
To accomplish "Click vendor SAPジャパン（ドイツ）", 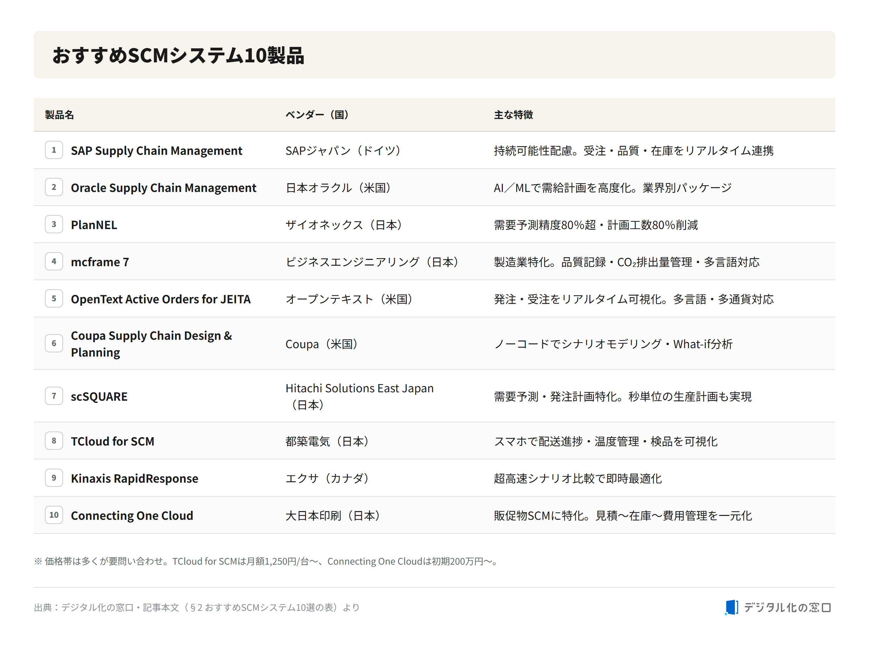I will click(343, 151).
